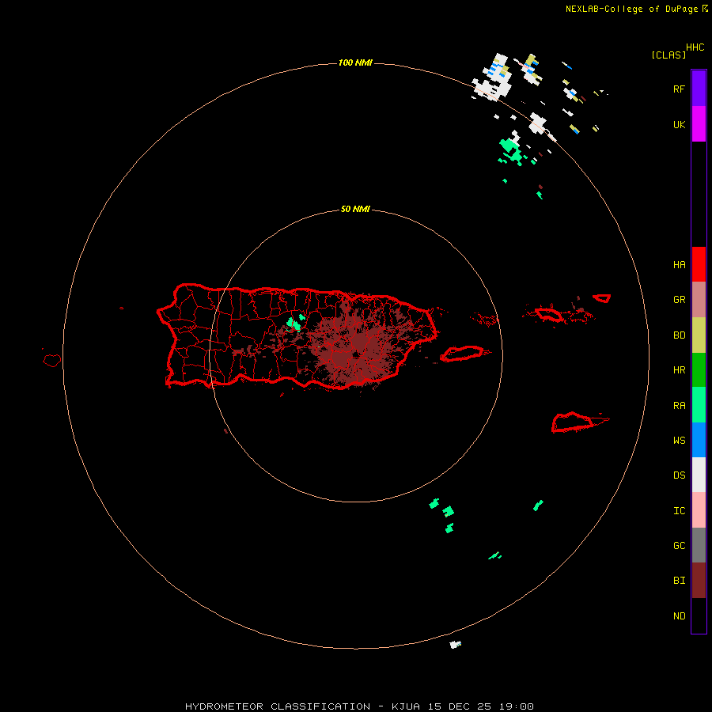
Task: Select the GR pinkish-brown legend swatch
Action: click(699, 300)
